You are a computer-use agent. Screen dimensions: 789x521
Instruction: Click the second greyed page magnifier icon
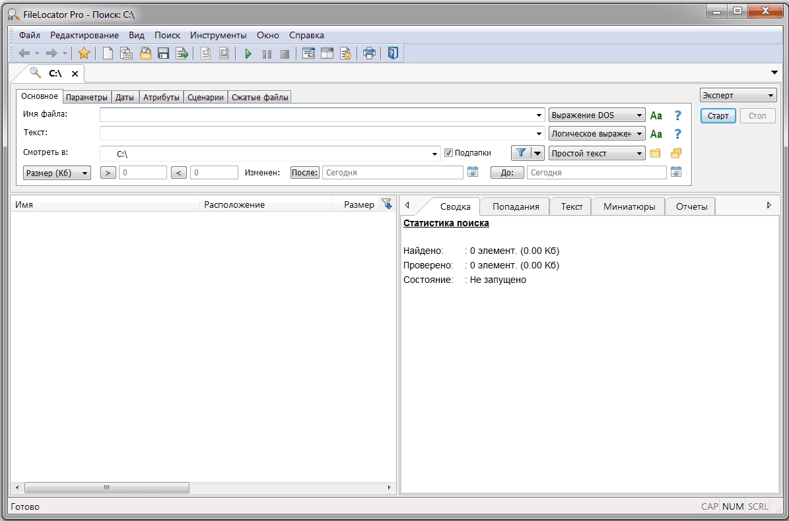(x=224, y=53)
